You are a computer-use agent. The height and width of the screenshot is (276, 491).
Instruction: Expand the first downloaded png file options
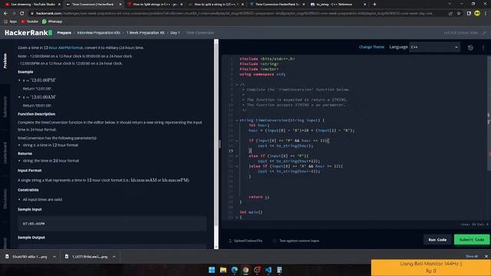pyautogui.click(x=54, y=257)
